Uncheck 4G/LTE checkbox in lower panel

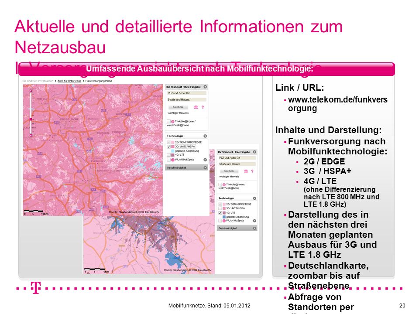220,213
